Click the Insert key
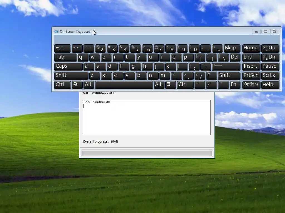This screenshot has height=213, width=285. tap(251, 67)
